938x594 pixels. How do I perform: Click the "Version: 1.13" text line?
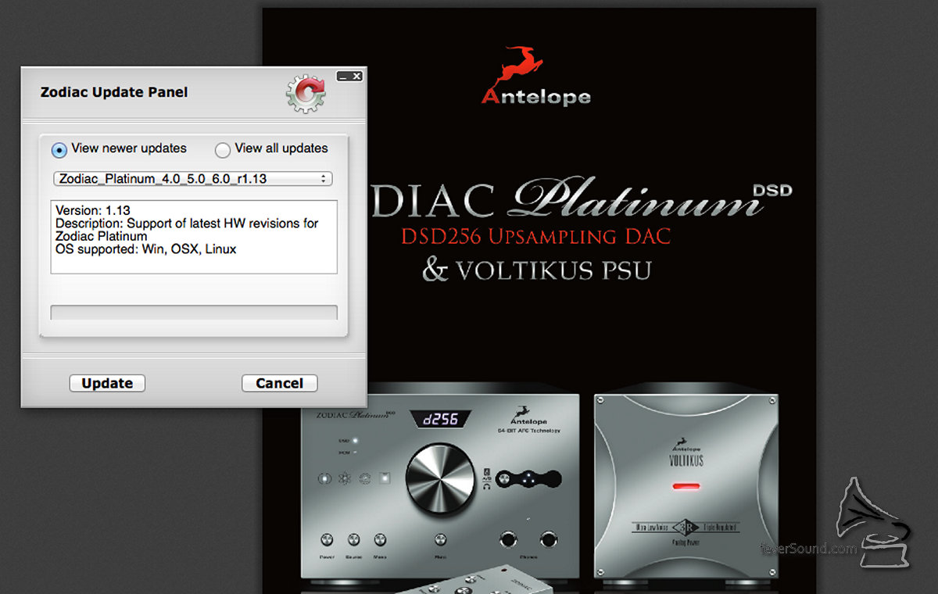93,210
